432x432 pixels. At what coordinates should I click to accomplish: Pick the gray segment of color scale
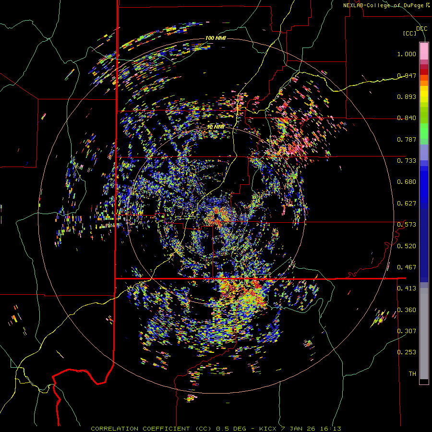click(424, 334)
